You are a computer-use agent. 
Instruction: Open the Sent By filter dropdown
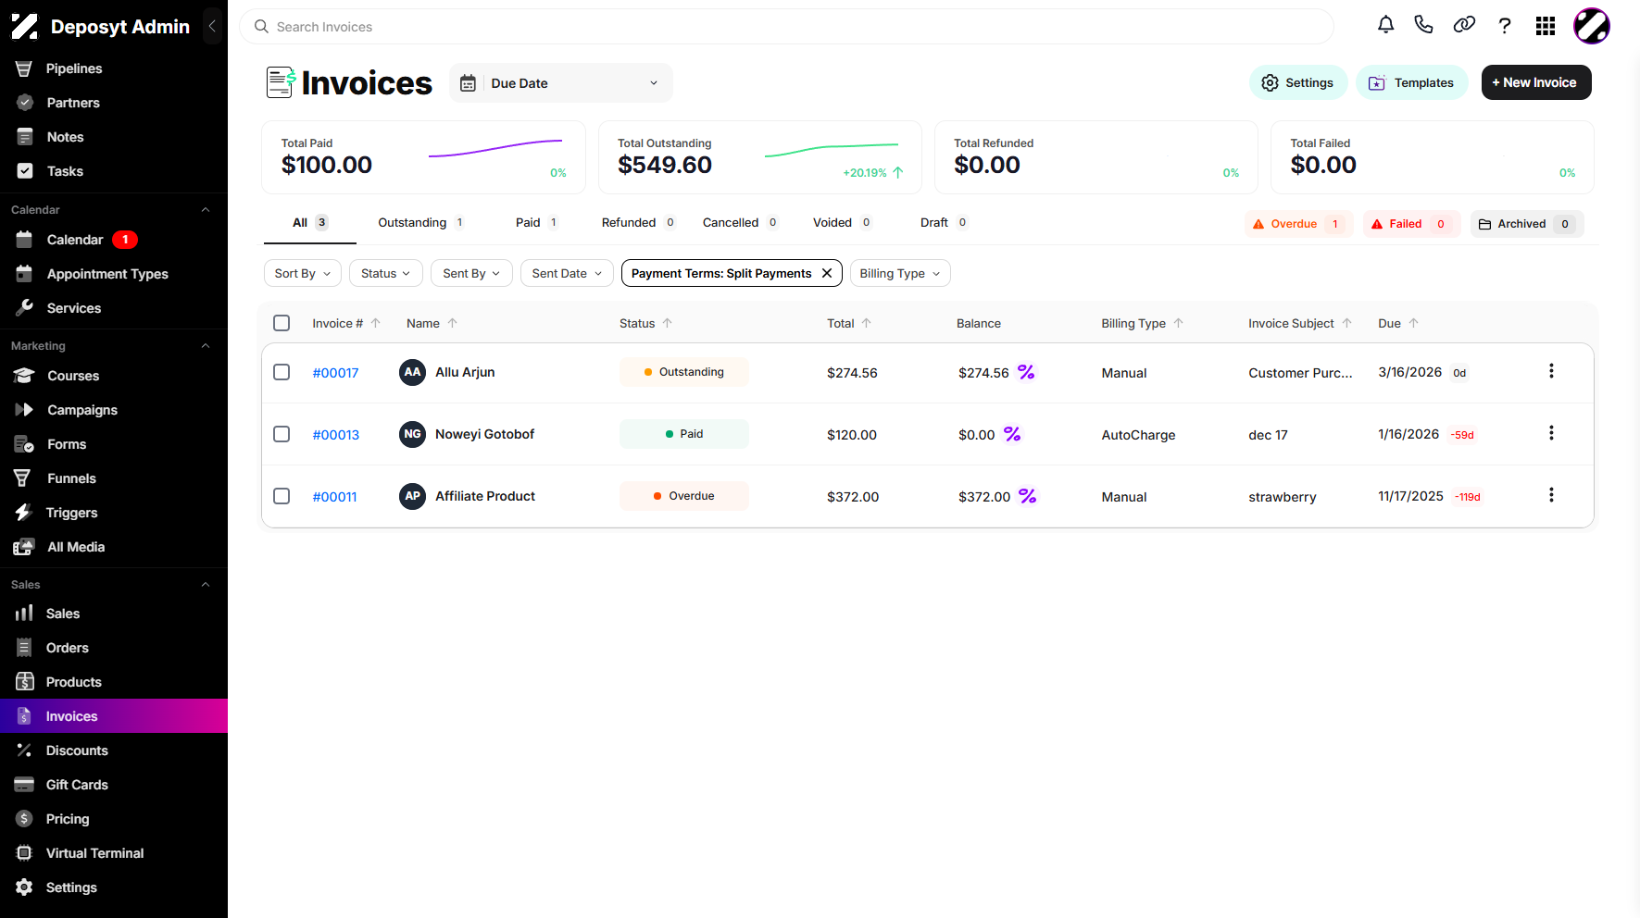pos(471,273)
